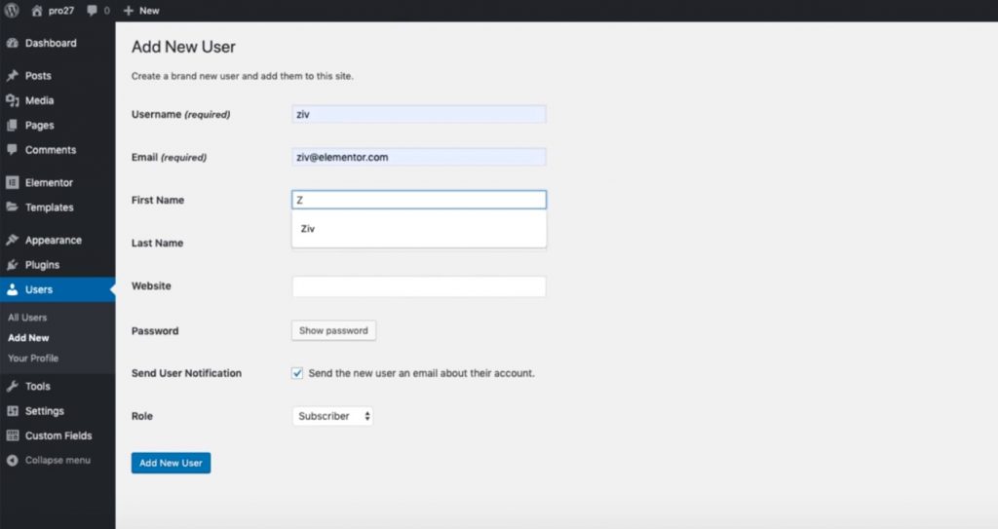Viewport: 998px width, 529px height.
Task: Open Elementor in the sidebar
Action: point(48,182)
